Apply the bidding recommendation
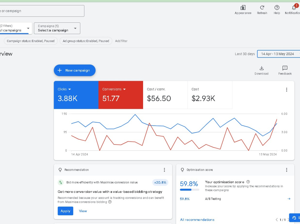300x224 pixels. (x=65, y=211)
